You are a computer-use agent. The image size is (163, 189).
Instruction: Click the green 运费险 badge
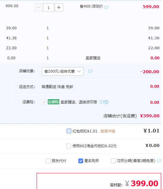[x=54, y=102]
